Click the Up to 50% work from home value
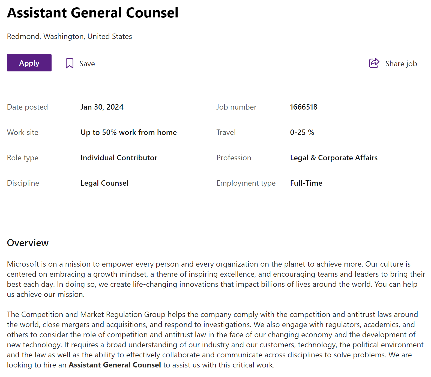The height and width of the screenshot is (377, 431). tap(128, 132)
